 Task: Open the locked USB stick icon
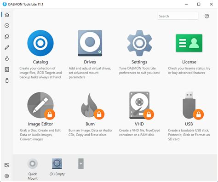(193, 105)
